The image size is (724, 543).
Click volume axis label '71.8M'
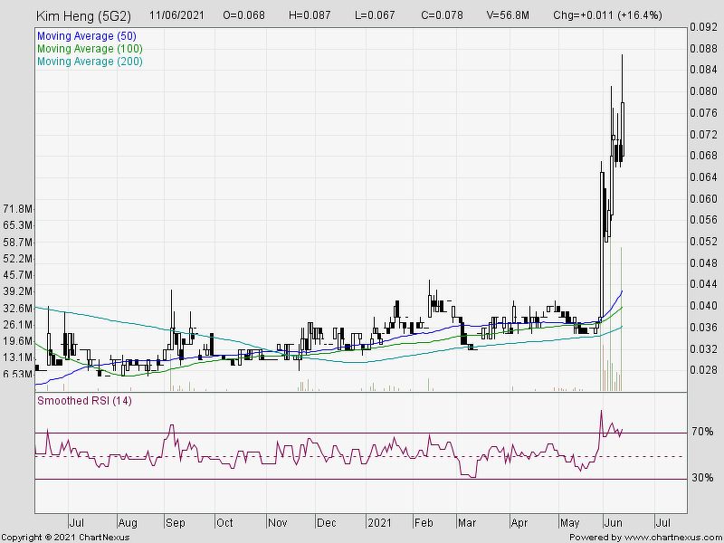pyautogui.click(x=17, y=210)
